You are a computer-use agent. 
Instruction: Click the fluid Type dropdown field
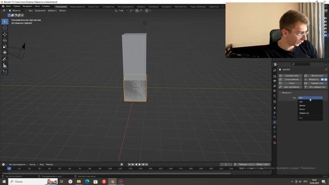310,98
